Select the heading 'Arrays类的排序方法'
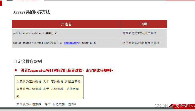The height and width of the screenshot is (111, 195). (x=32, y=12)
